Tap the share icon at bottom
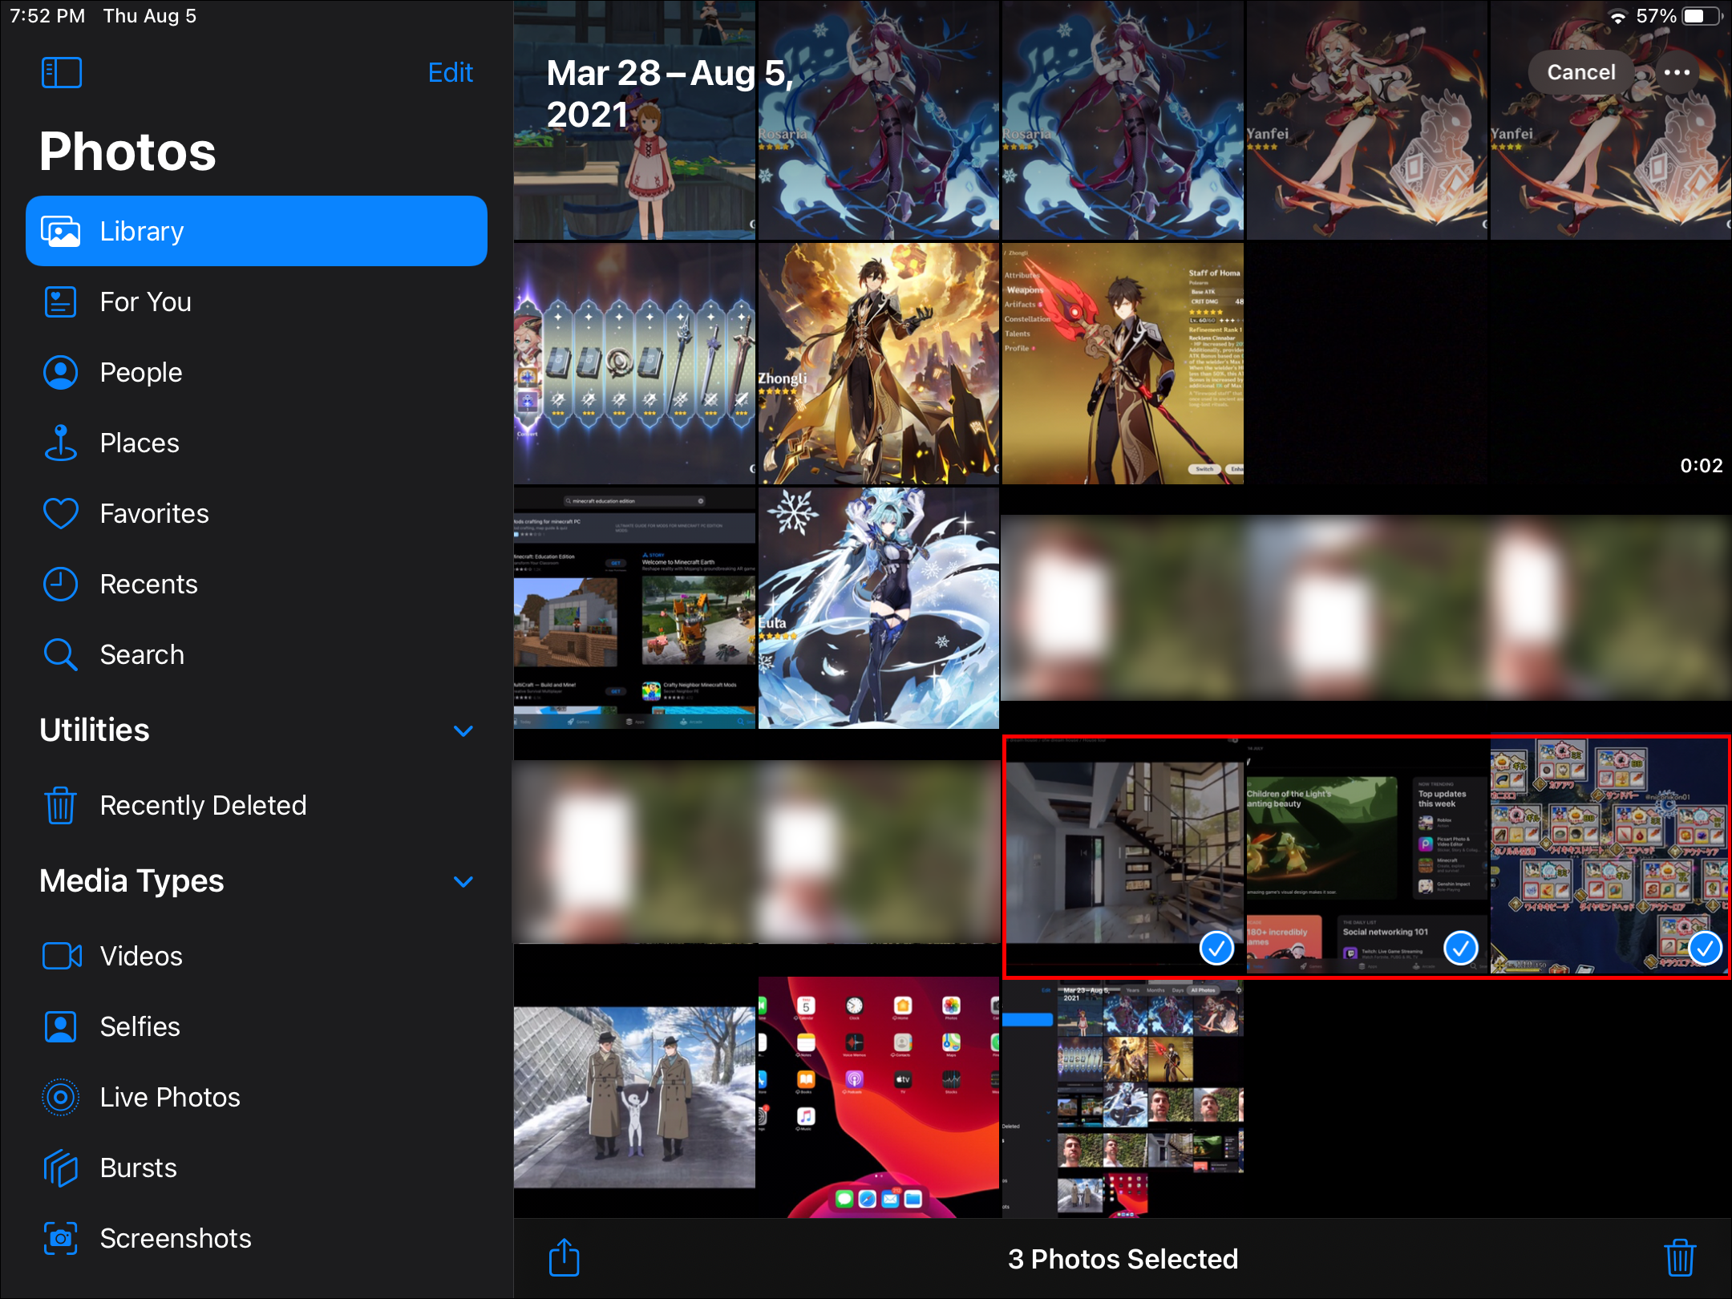The height and width of the screenshot is (1299, 1732). tap(564, 1257)
